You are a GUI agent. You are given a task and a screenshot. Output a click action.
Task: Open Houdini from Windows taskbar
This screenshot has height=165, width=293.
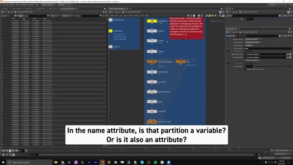click(102, 162)
